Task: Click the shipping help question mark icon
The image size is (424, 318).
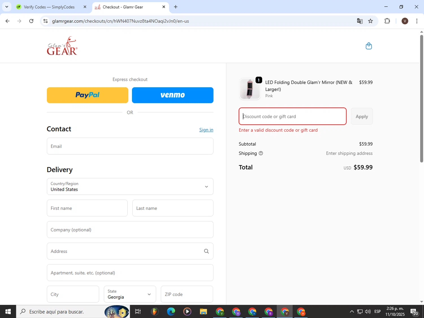Action: click(261, 153)
